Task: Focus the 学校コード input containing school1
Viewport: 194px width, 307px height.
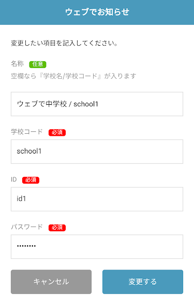Action: click(x=97, y=151)
